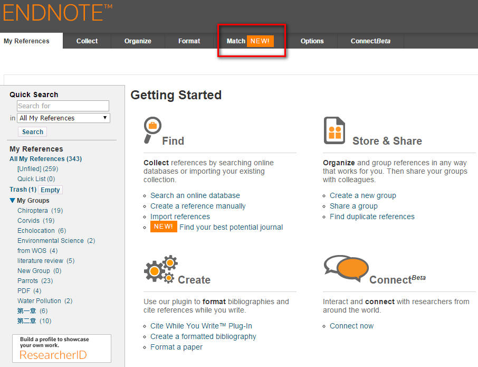Image resolution: width=478 pixels, height=367 pixels.
Task: Open the Organize tab
Action: [x=138, y=41]
